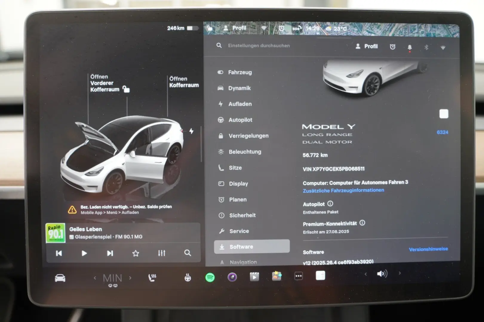Toggle the seat heater icon

152,278
